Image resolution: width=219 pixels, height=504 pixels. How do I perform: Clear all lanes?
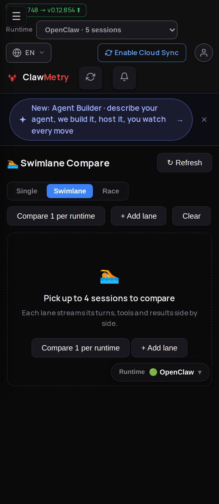[x=192, y=216]
